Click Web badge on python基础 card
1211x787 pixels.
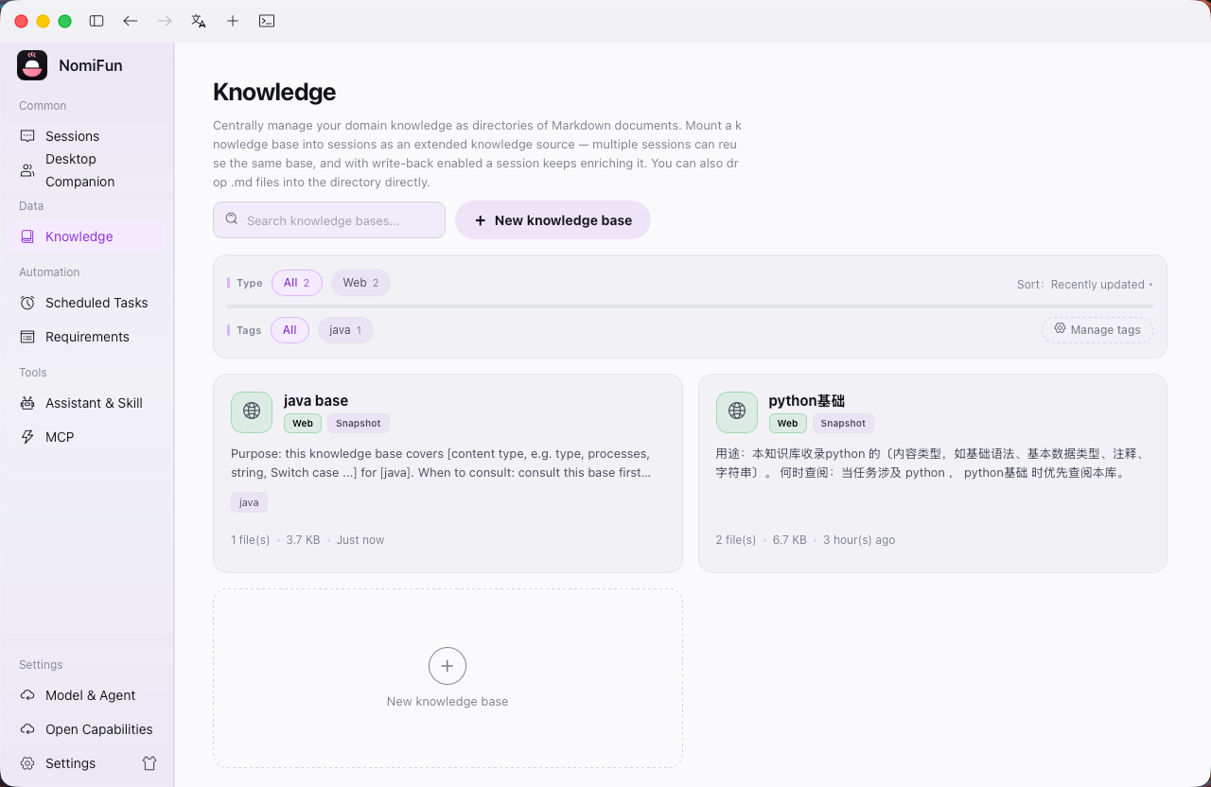tap(787, 424)
